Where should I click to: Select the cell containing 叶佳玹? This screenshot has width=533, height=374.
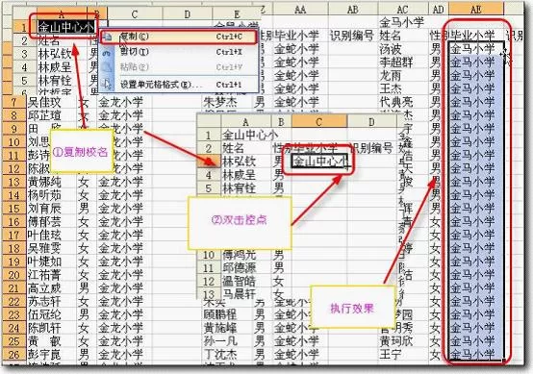click(51, 235)
